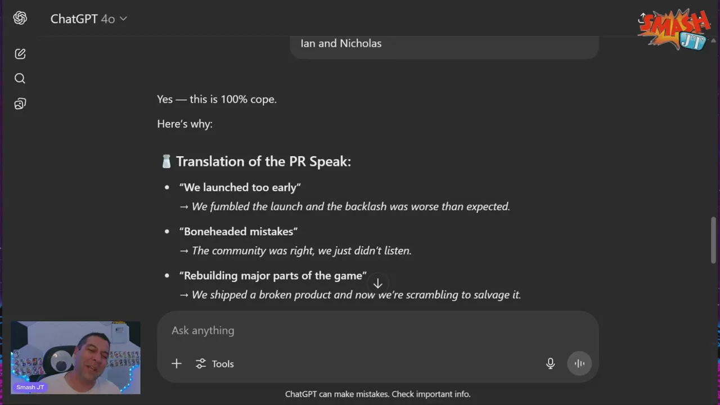The height and width of the screenshot is (405, 720).
Task: Click the Smash JT webcam thumbnail
Action: click(x=75, y=358)
